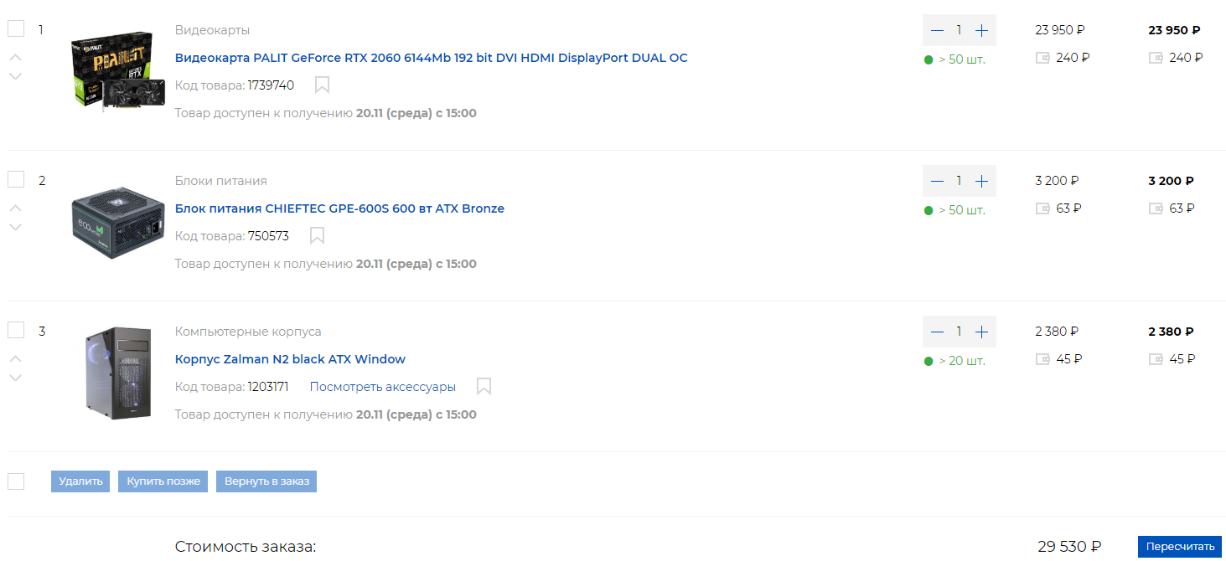Viewport: 1226px width, 561px height.
Task: Move the video card item down in list
Action: [x=15, y=76]
